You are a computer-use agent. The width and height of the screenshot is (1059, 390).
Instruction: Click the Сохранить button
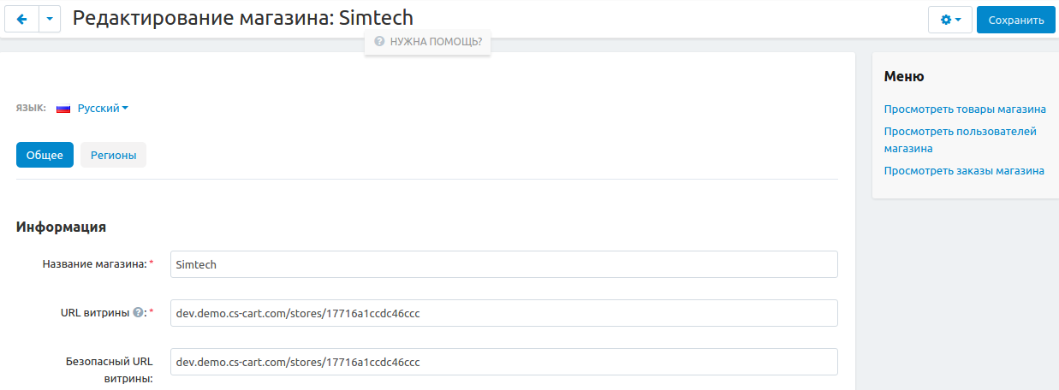tap(1015, 20)
